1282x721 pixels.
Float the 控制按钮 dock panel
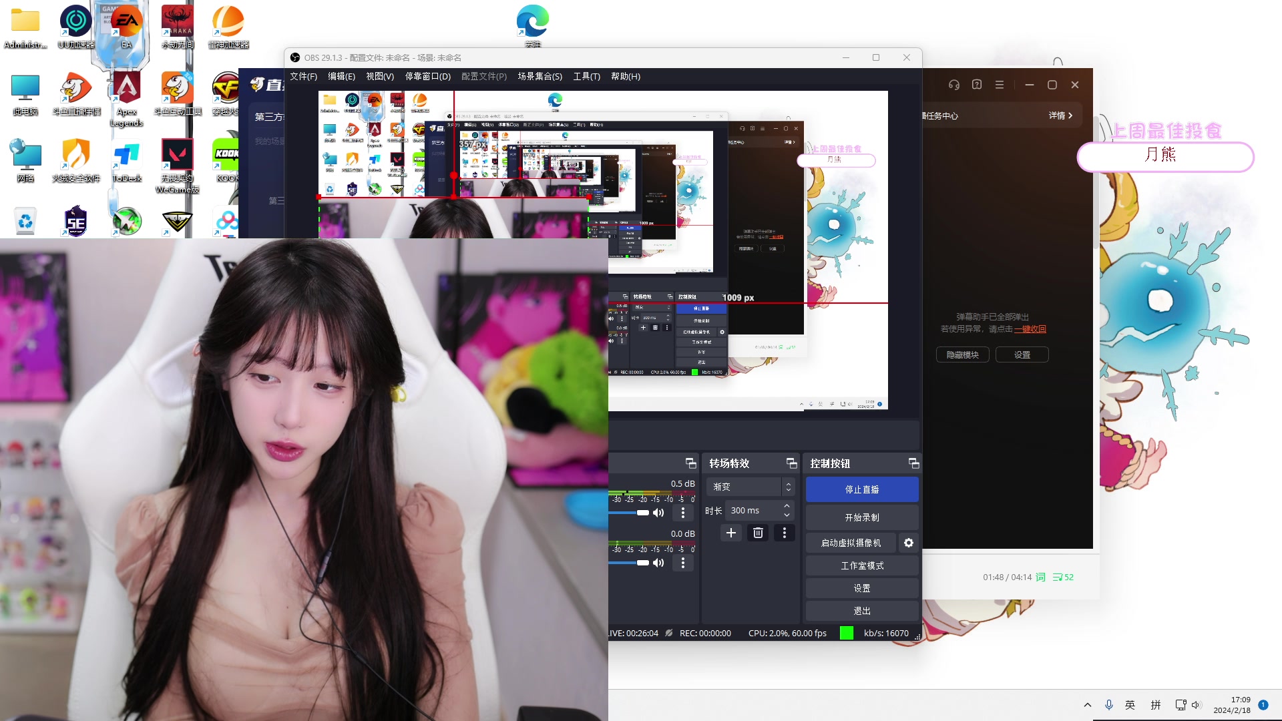(x=914, y=463)
